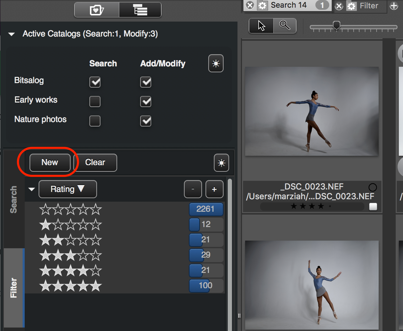Switch to the vertical Filter tab

click(x=14, y=288)
